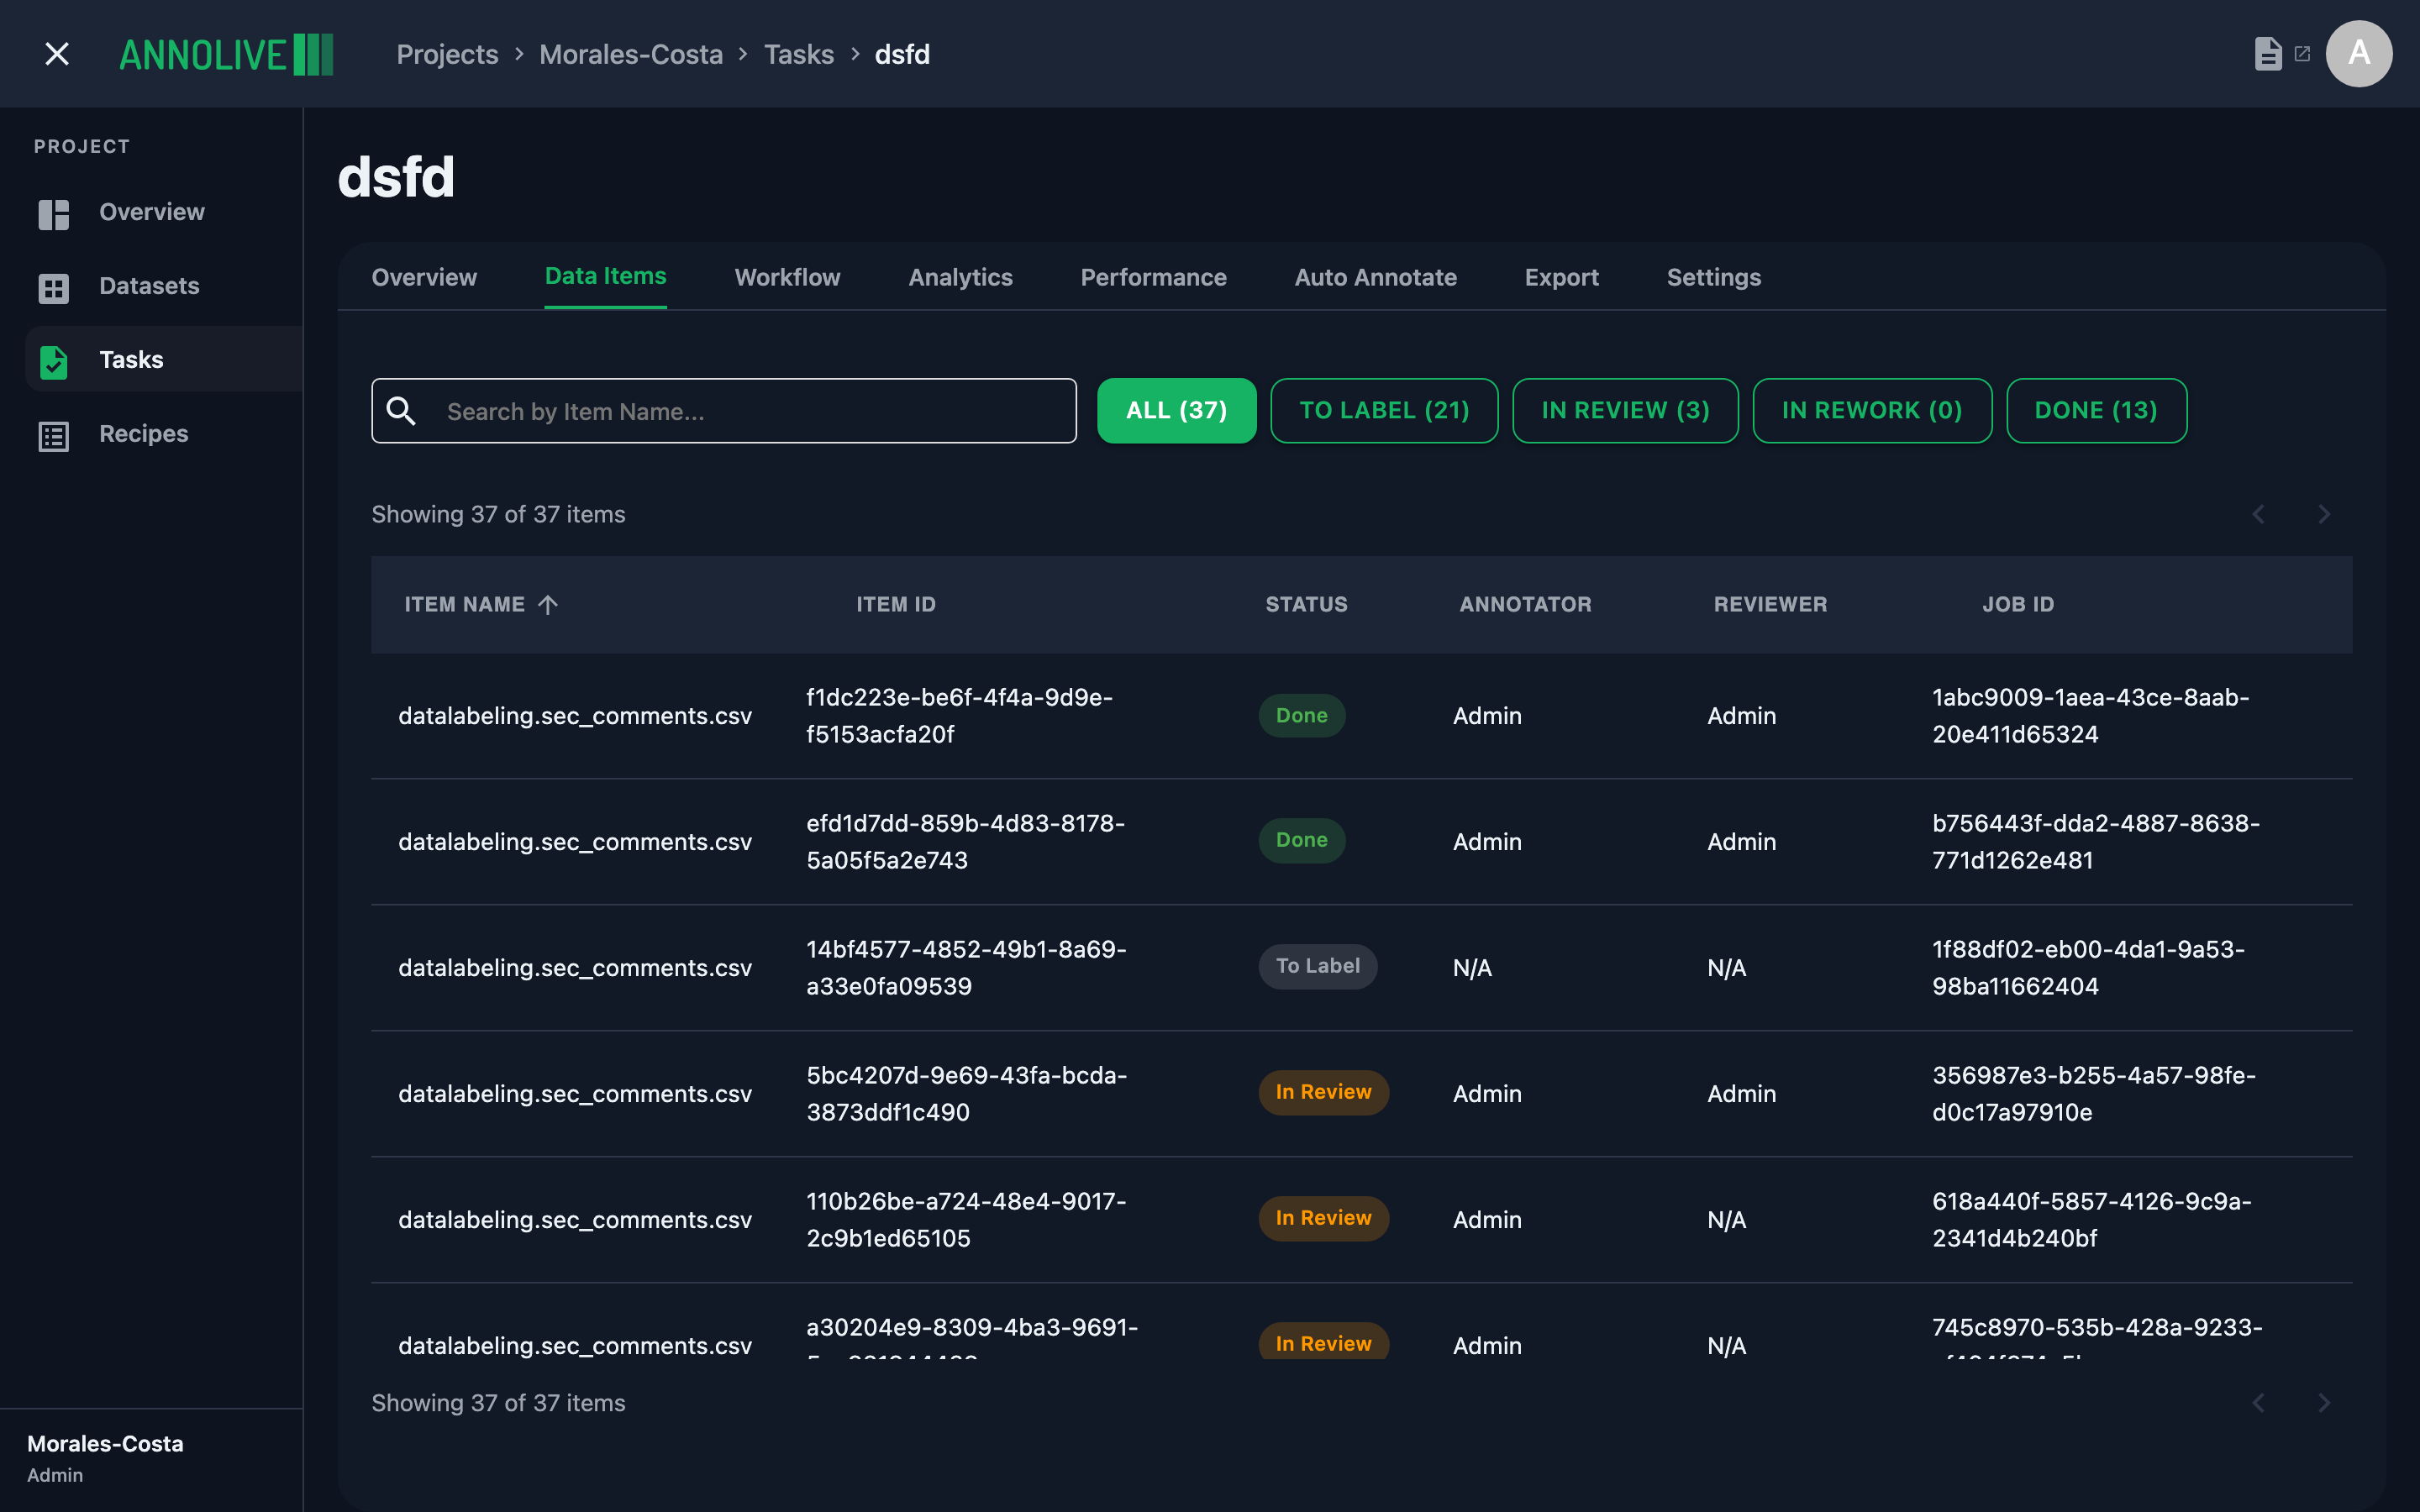Screen dimensions: 2420x1512
Task: Switch to the Workflow tab
Action: (x=788, y=277)
